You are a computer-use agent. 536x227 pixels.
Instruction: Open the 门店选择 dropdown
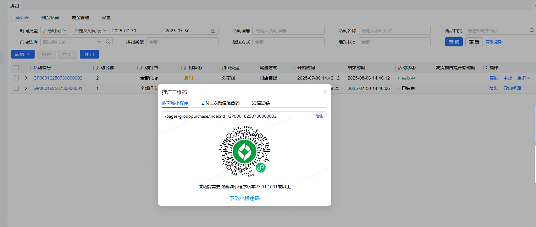[x=72, y=42]
